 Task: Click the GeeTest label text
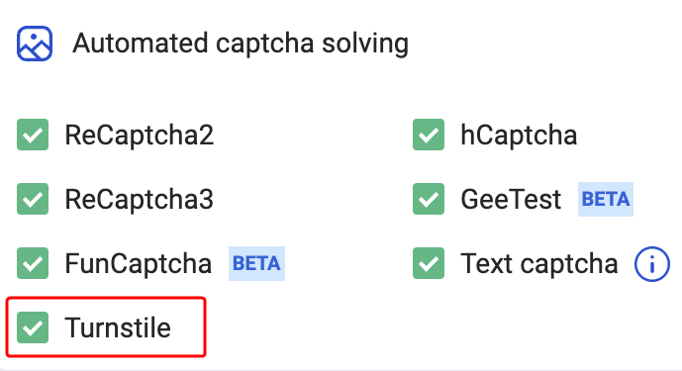click(x=511, y=199)
